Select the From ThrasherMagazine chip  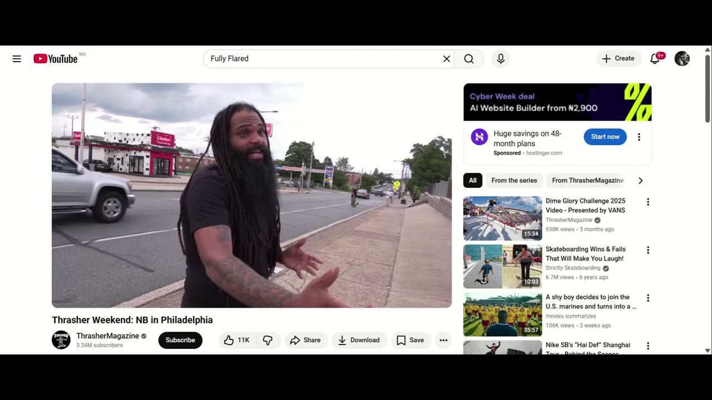coord(587,181)
